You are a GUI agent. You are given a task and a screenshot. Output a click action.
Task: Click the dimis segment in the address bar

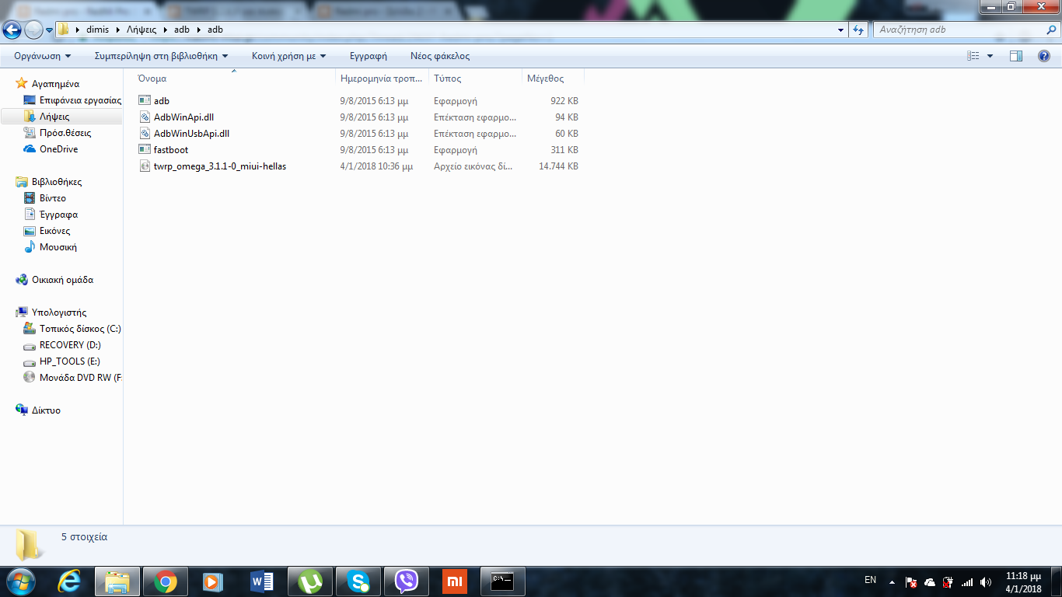(97, 30)
